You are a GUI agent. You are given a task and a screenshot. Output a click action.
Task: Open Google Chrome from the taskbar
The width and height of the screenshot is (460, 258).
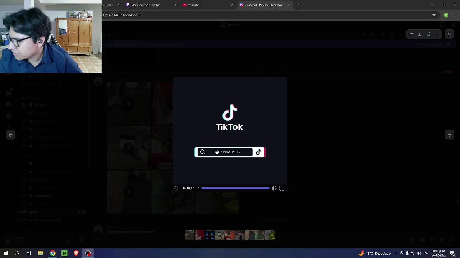point(53,253)
